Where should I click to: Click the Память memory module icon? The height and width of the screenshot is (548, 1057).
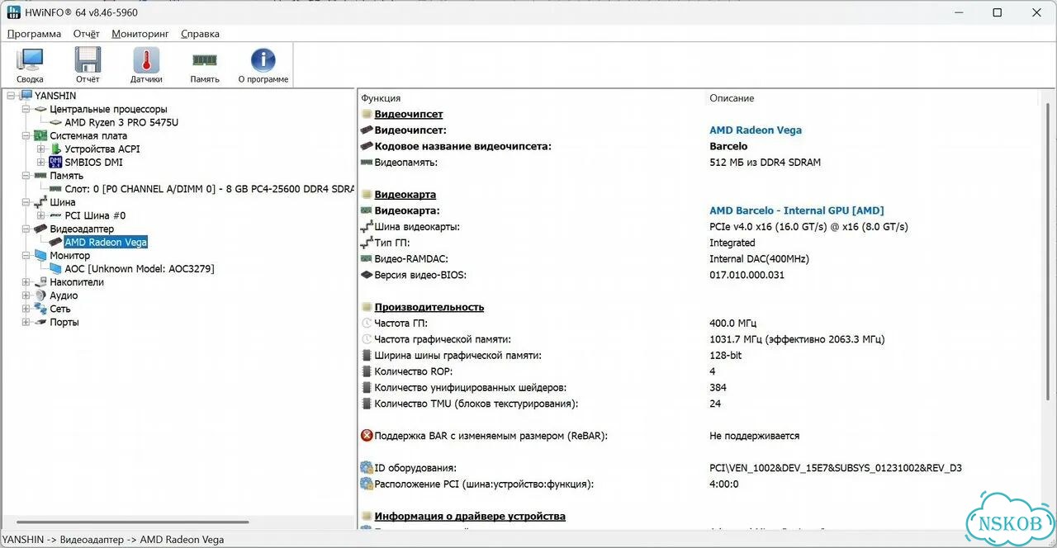[x=205, y=65]
